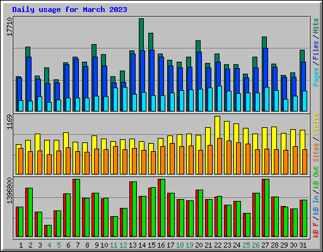Click the green kB bar for day 16

163,208
